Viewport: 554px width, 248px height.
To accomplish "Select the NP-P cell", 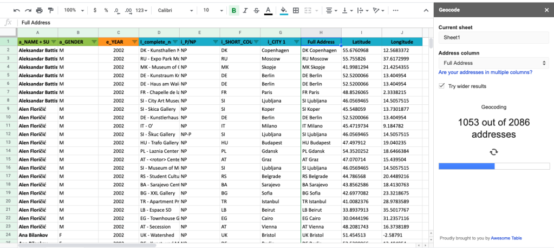I will click(x=200, y=134).
